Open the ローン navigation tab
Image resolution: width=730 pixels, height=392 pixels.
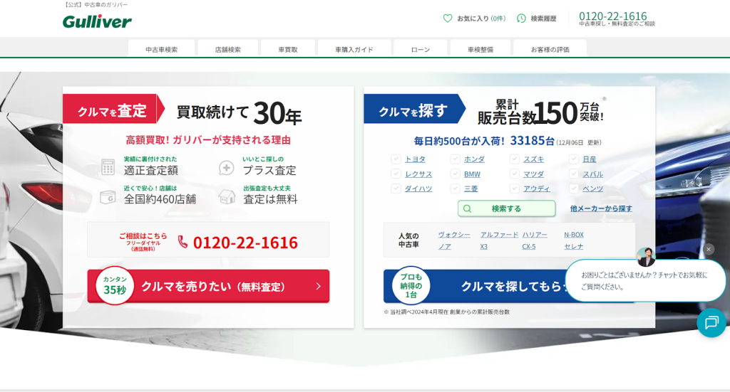421,49
